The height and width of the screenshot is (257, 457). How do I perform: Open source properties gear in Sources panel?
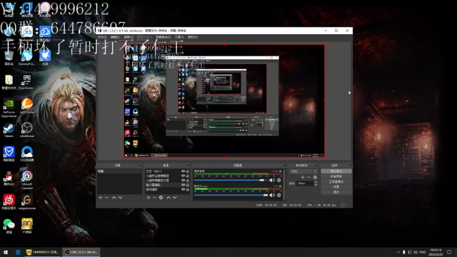(161, 198)
